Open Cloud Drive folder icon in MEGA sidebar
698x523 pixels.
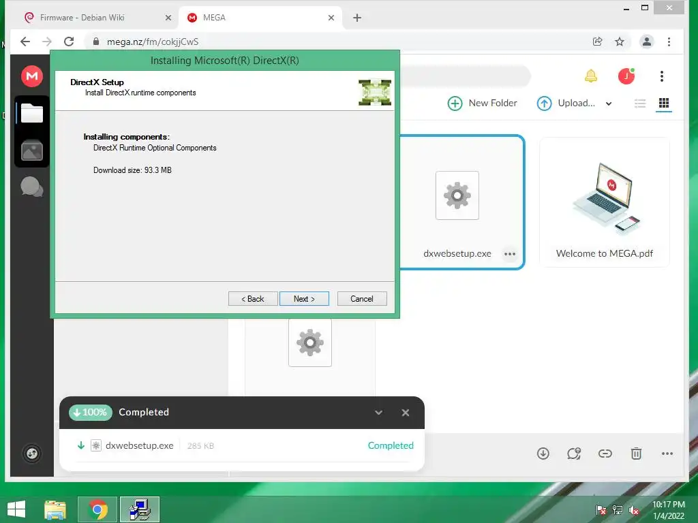point(32,113)
